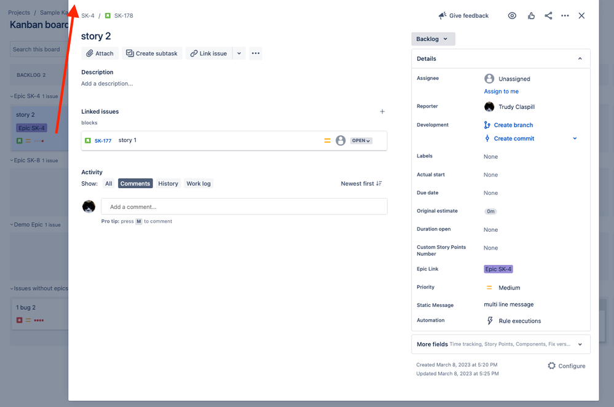Click Projects breadcrumb on the board
The height and width of the screenshot is (407, 614).
19,12
